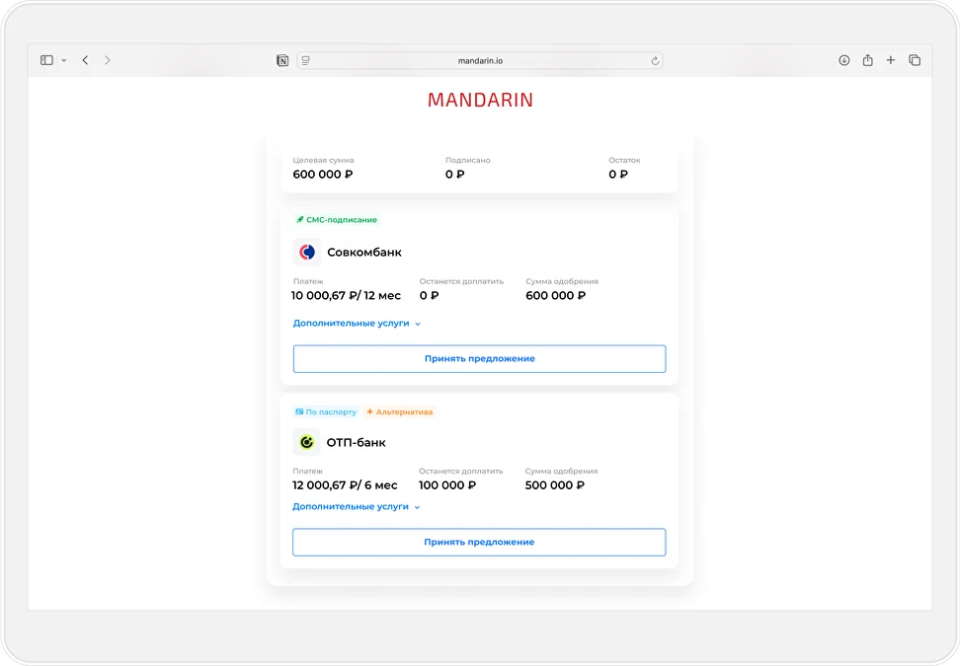Click the Совкомбанк bank name

(x=364, y=252)
